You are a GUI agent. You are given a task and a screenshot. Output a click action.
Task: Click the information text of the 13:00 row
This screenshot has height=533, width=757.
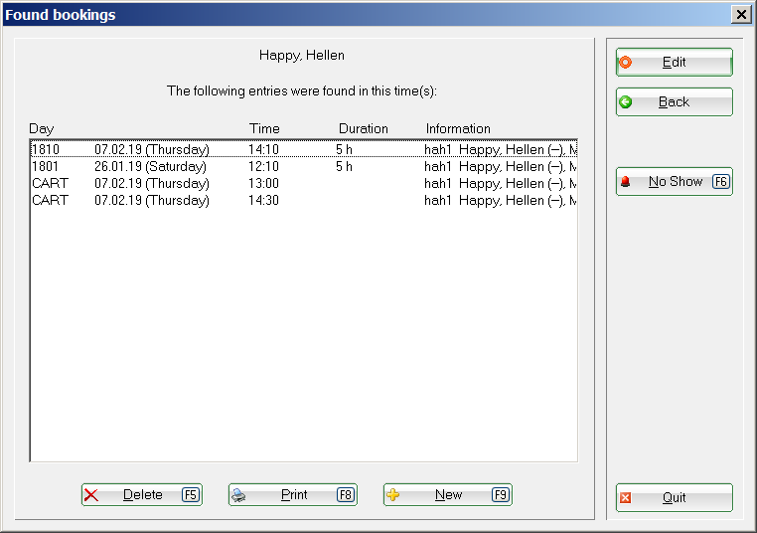tap(501, 183)
